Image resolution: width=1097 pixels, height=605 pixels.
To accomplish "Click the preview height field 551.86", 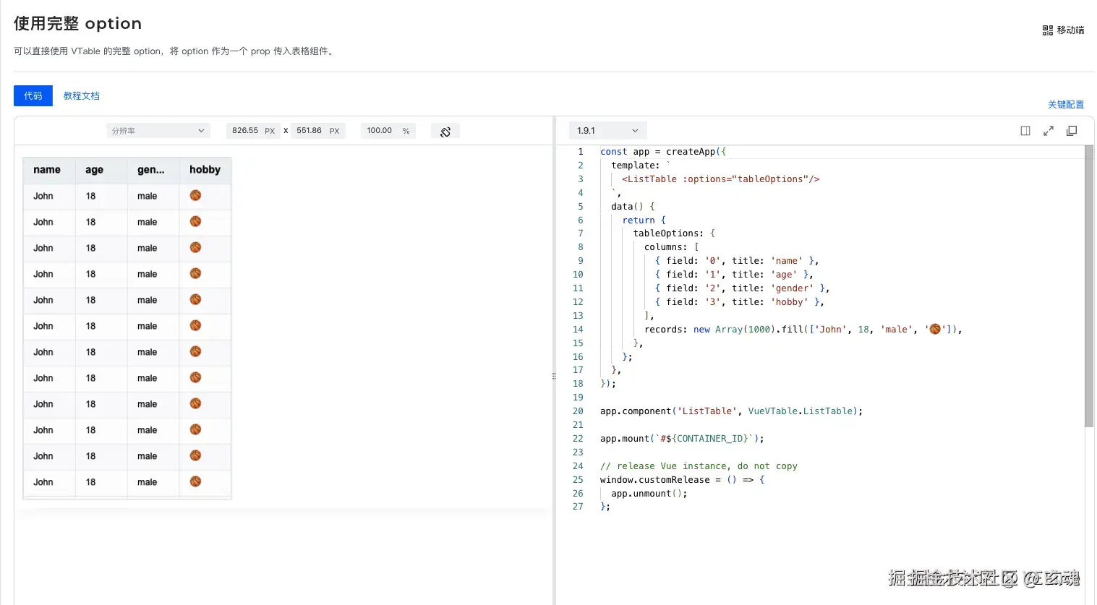I will 317,131.
